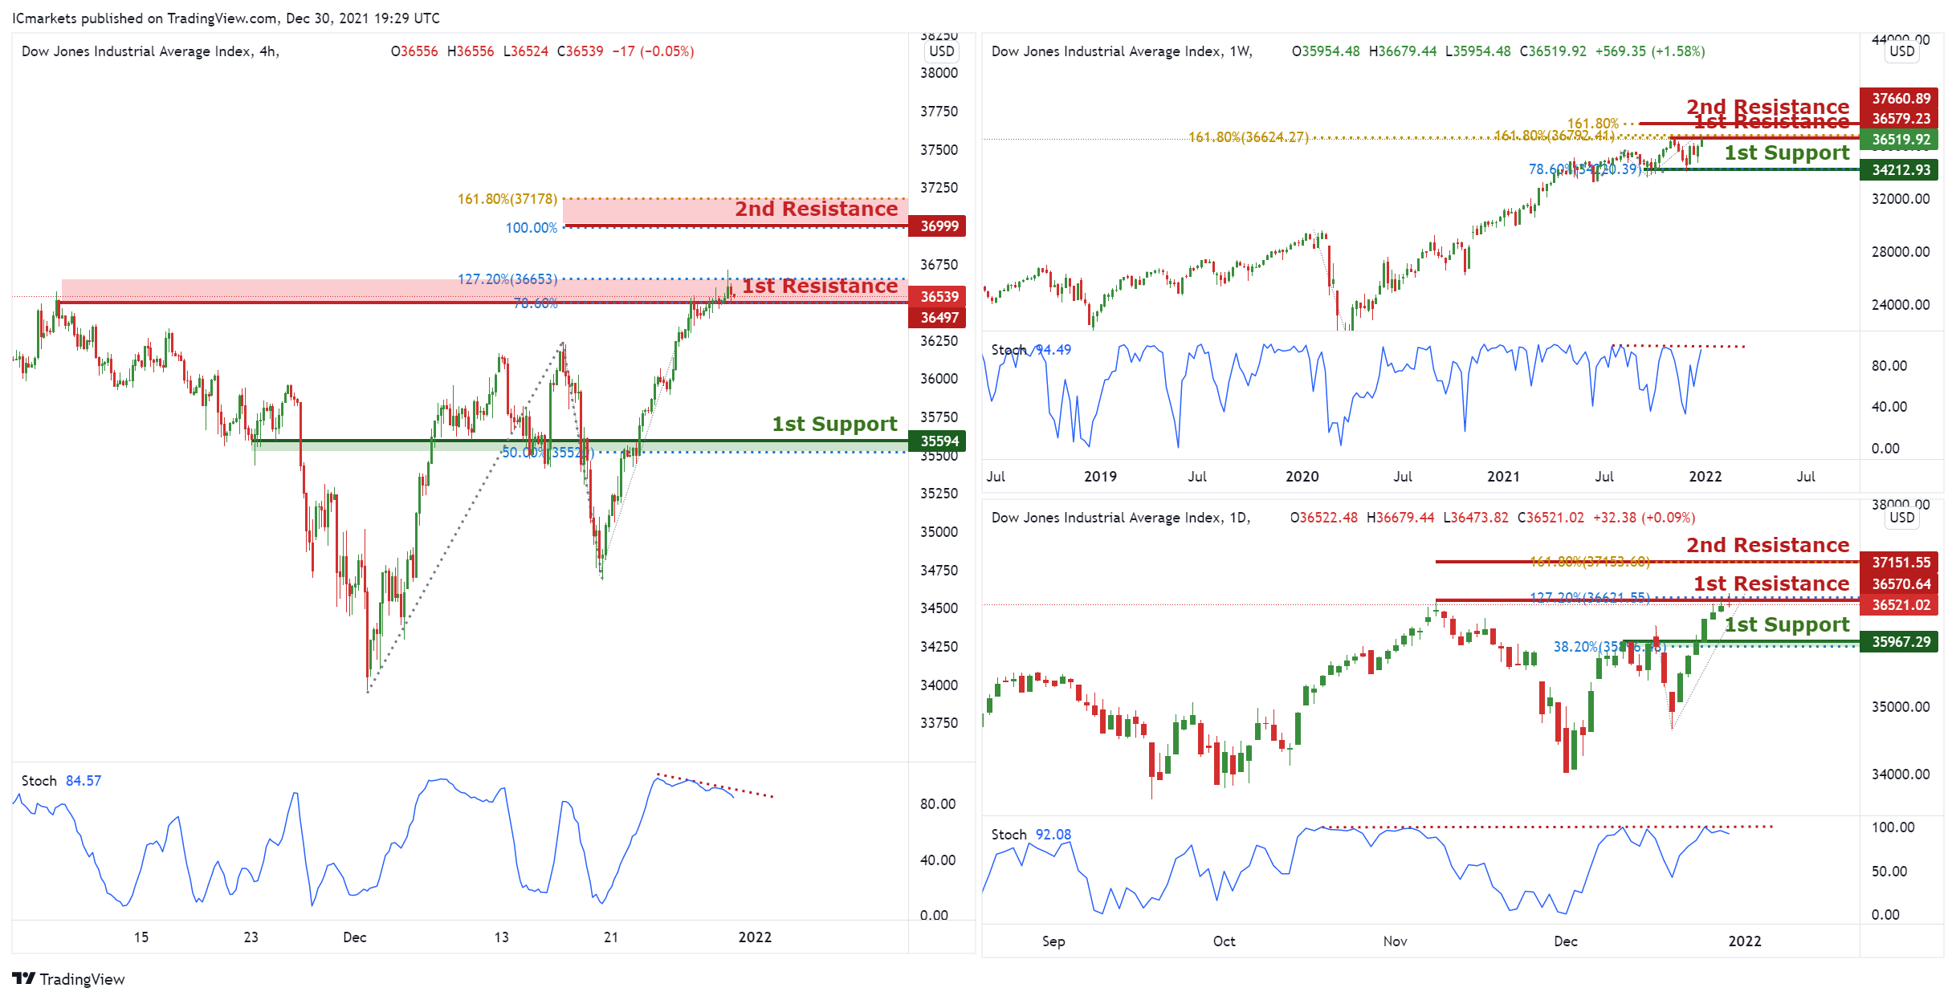The height and width of the screenshot is (1000, 1956).
Task: Click the USD currency label on weekly chart
Action: pos(1901,51)
